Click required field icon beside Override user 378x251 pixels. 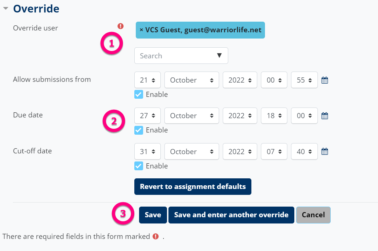pyautogui.click(x=120, y=26)
